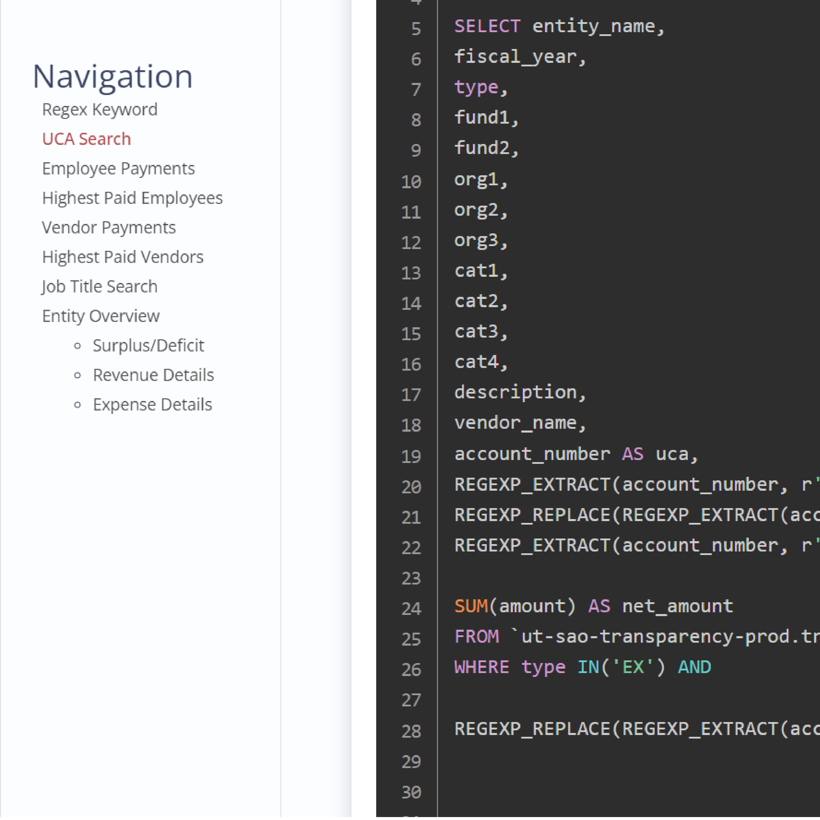Go to Employee Payments page
820x820 pixels.
pos(118,168)
